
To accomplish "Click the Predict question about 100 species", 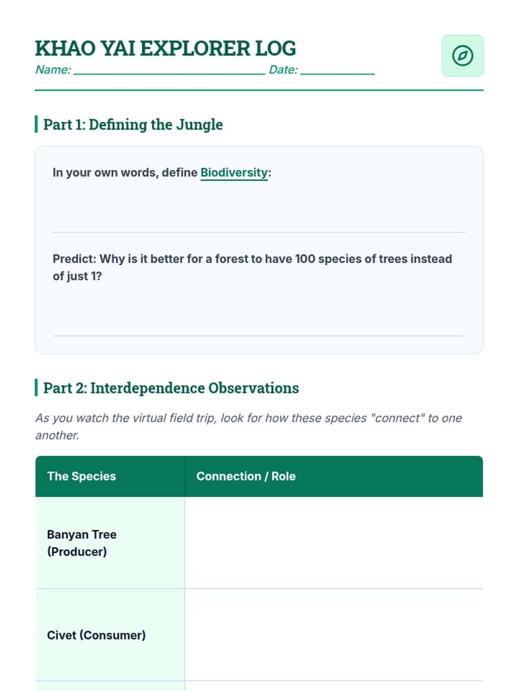I will click(252, 267).
